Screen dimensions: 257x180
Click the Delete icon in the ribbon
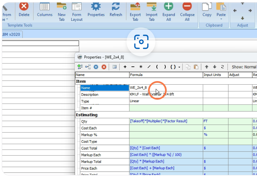point(24,10)
